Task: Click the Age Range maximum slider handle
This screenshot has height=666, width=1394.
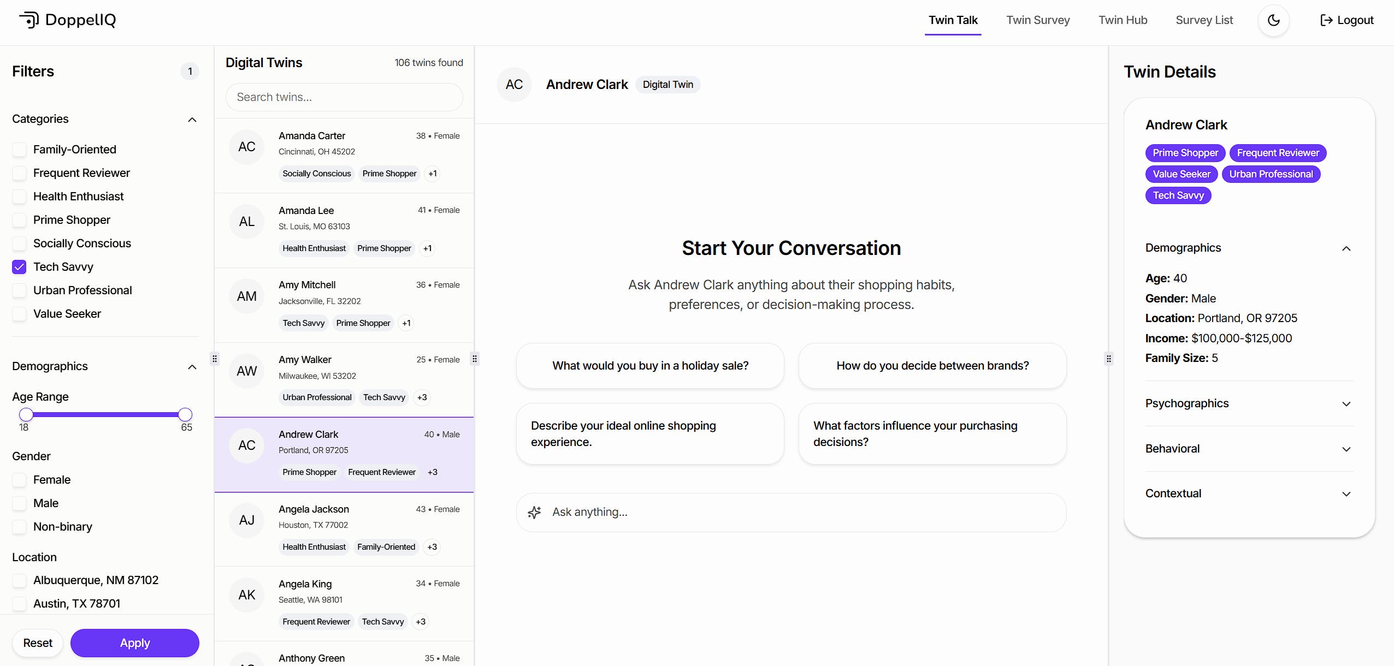Action: 185,414
